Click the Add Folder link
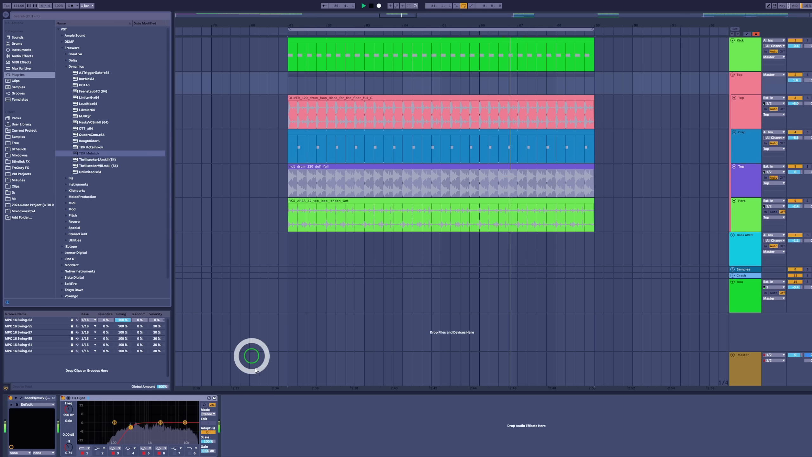 pyautogui.click(x=22, y=217)
